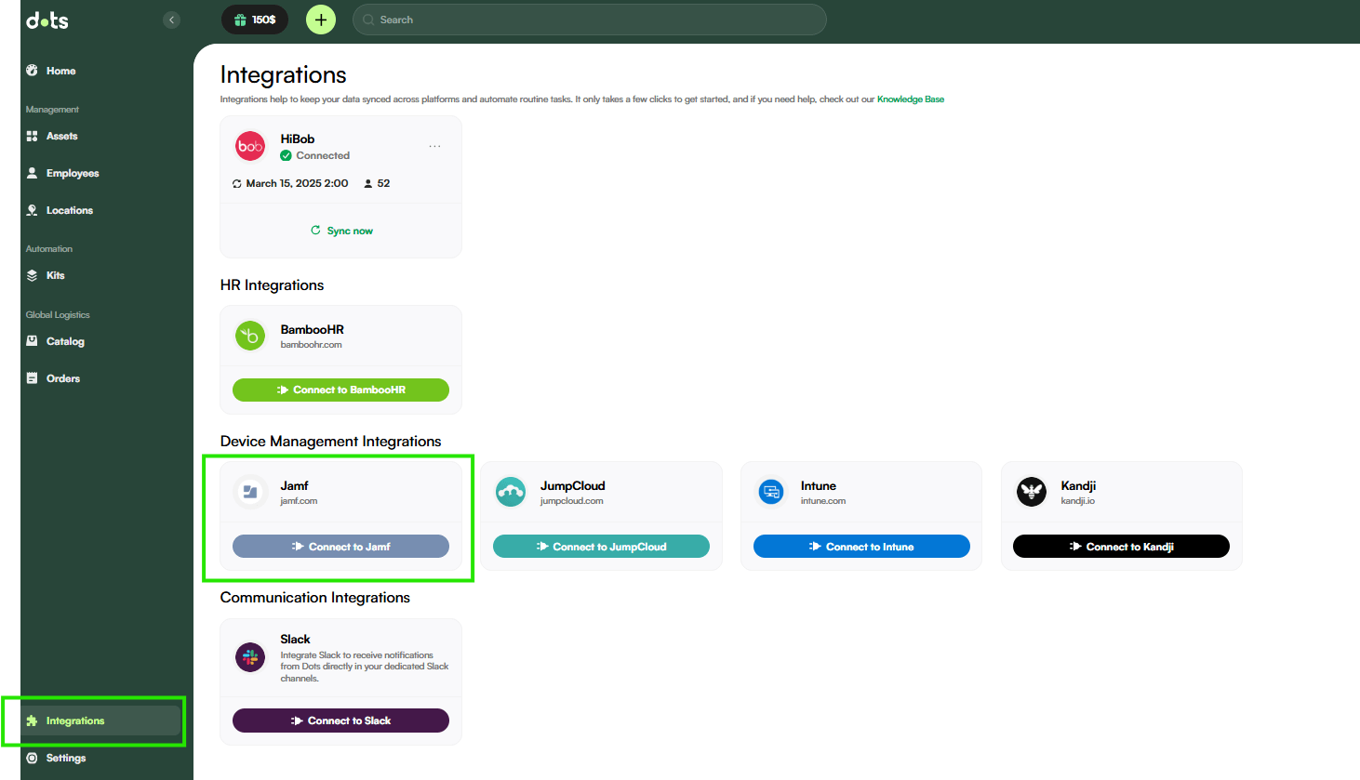This screenshot has width=1360, height=780.
Task: Click the jumpcloud.com text
Action: pos(572,501)
